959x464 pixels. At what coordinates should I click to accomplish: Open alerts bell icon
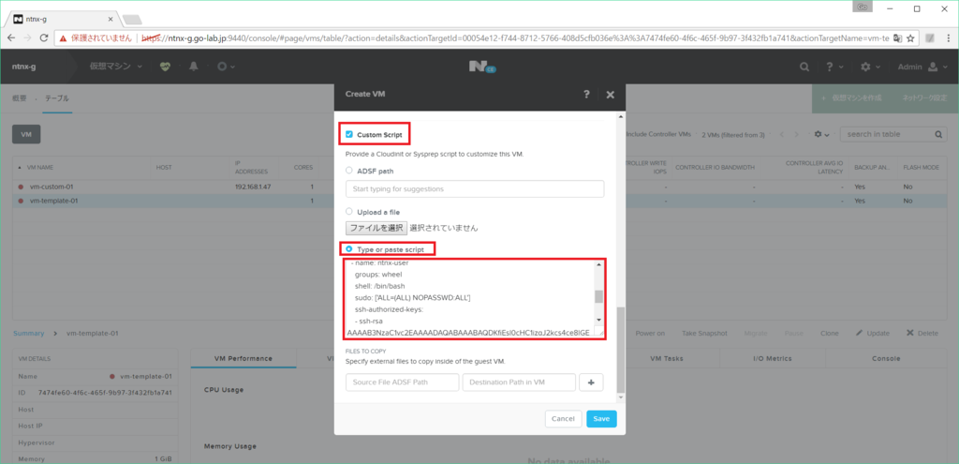(x=194, y=67)
